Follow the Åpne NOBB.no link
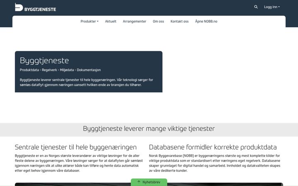The image size is (298, 186). (206, 21)
